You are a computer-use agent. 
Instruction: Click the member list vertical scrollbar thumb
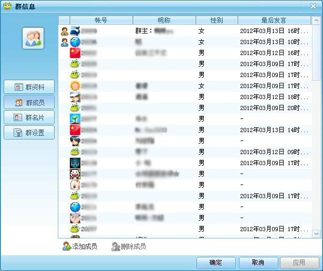click(316, 52)
